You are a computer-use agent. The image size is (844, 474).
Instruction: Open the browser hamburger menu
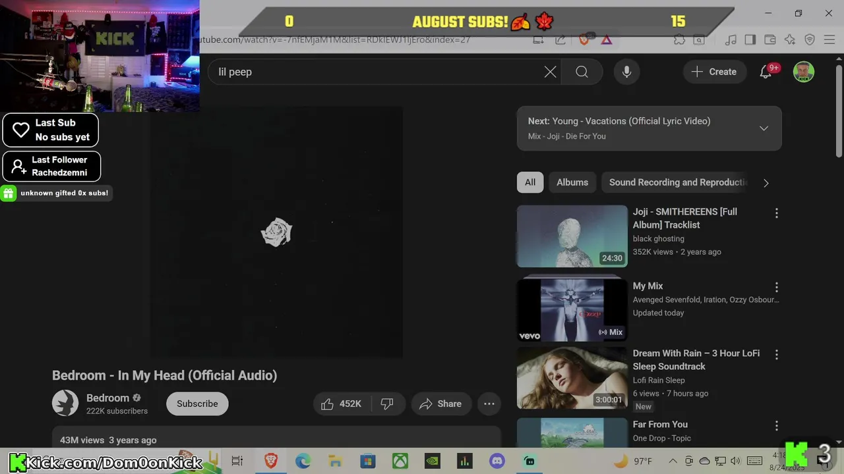[x=829, y=39]
